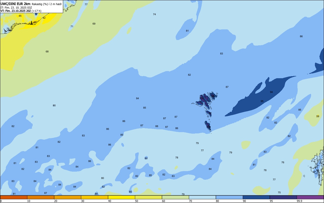The height and width of the screenshot is (203, 324).
Task: Click the 'Rakastig (%) í 2 m hæð' label
Action: 47,4
